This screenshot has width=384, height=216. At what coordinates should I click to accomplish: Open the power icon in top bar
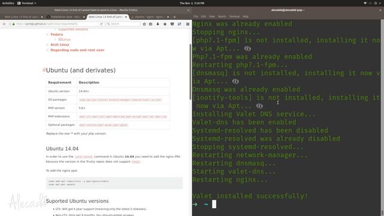click(x=376, y=3)
